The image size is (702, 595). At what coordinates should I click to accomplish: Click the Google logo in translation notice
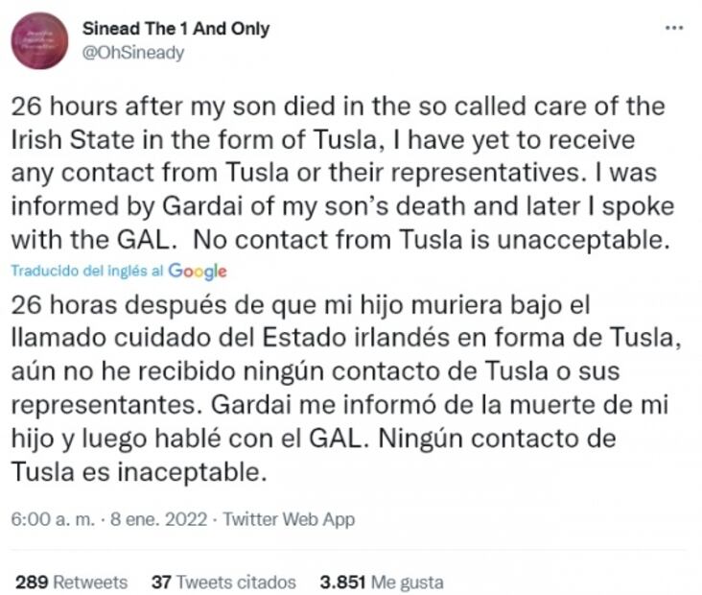tap(198, 271)
